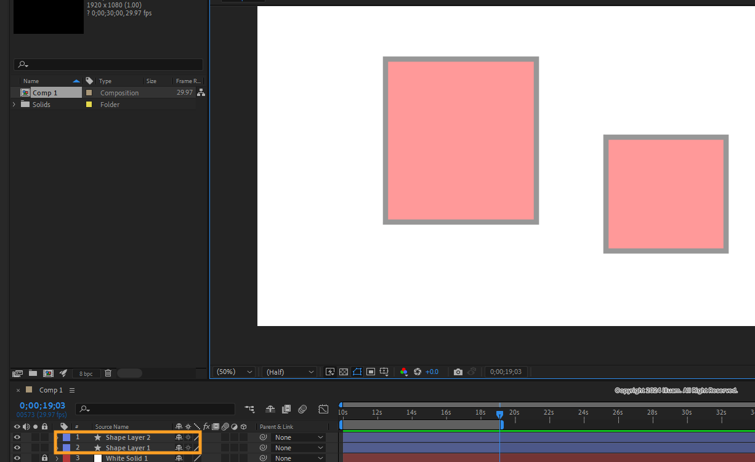This screenshot has width=755, height=462.
Task: Click the 8 bpc color depth button
Action: tap(86, 373)
